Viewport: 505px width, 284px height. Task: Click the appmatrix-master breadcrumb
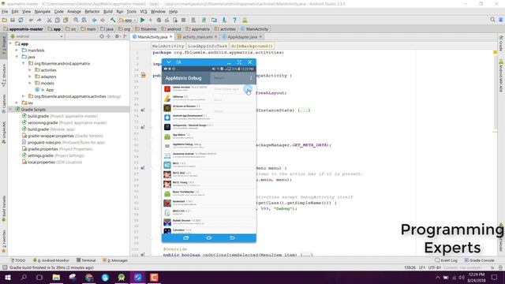[23, 29]
